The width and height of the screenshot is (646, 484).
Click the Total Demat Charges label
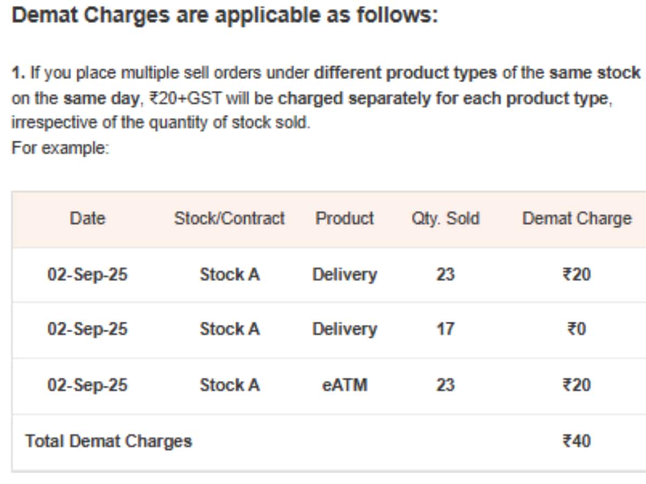(x=108, y=441)
